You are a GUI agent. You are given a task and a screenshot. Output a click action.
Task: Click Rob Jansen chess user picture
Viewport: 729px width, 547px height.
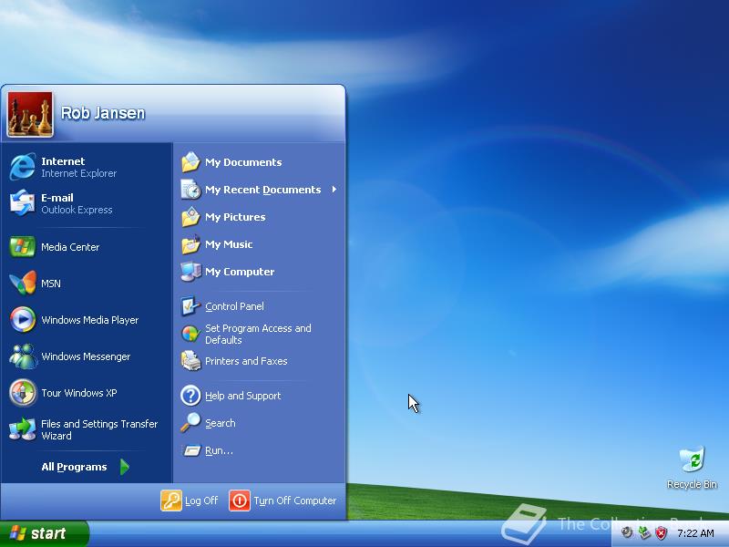(30, 114)
